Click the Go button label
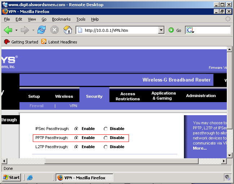The height and width of the screenshot is (184, 234). pos(179,30)
